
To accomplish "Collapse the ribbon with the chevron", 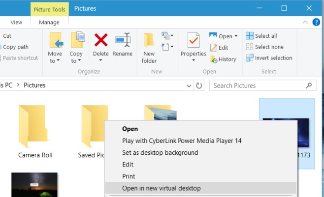I will click(x=305, y=22).
